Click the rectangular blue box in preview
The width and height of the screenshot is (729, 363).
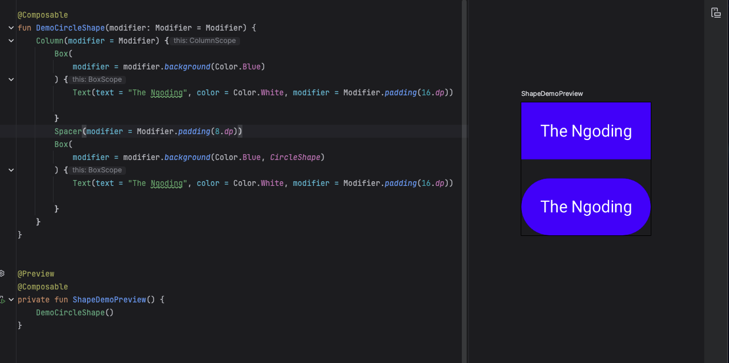click(x=585, y=131)
